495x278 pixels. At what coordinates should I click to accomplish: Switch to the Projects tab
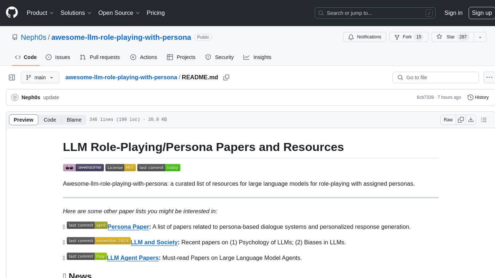pyautogui.click(x=181, y=57)
